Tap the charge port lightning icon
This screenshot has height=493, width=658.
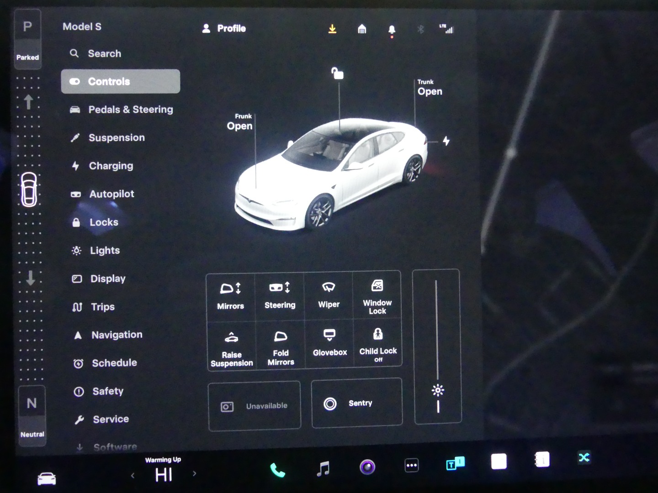coord(446,141)
